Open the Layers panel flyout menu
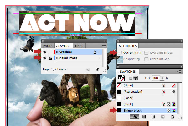The image size is (188, 126). (x=104, y=46)
